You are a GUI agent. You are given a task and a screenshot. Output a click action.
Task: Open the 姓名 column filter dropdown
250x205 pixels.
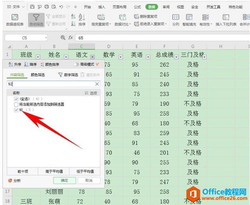(x=66, y=57)
